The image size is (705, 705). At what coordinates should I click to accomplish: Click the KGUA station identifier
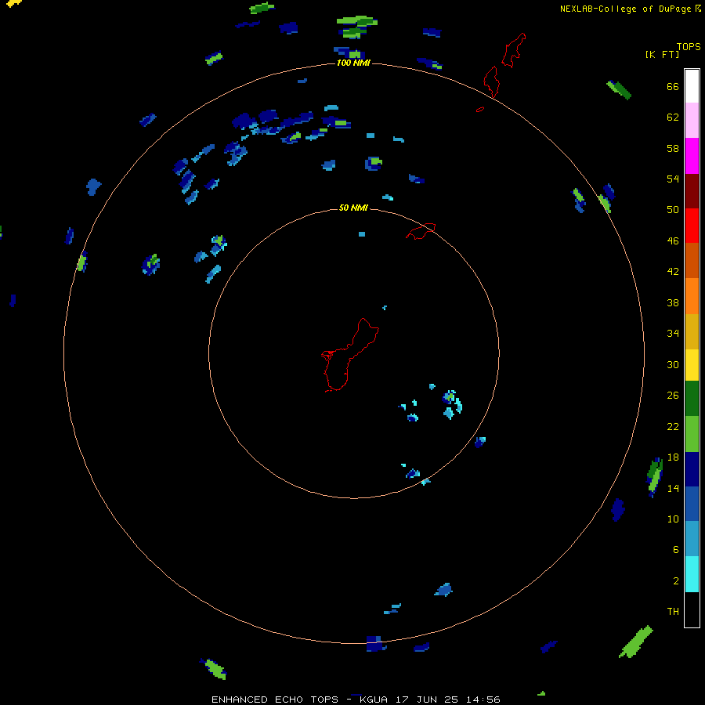374,700
